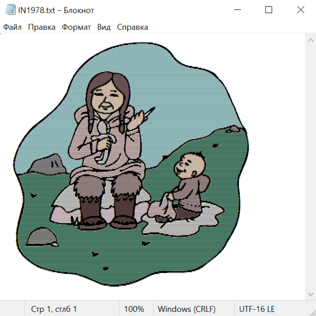Click the Notepad icon in the title bar

click(x=11, y=10)
